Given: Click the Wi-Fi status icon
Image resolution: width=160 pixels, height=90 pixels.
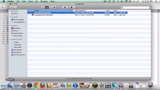Looking at the screenshot, I should click(126, 1).
